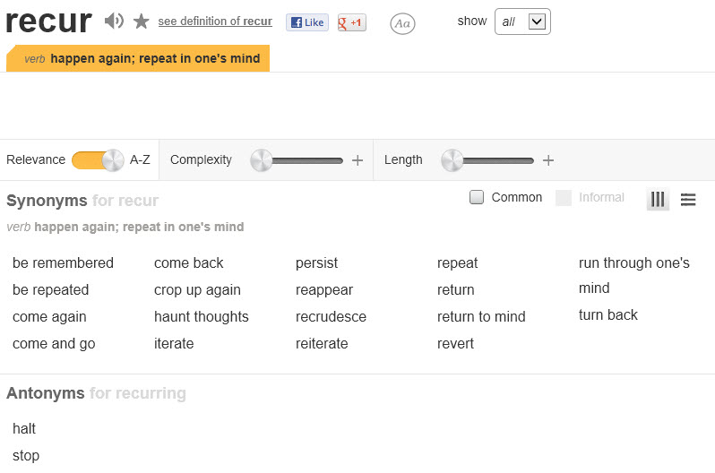Screen dimensions: 715x473
Task: Click the synonym recrudesce
Action: 331,316
